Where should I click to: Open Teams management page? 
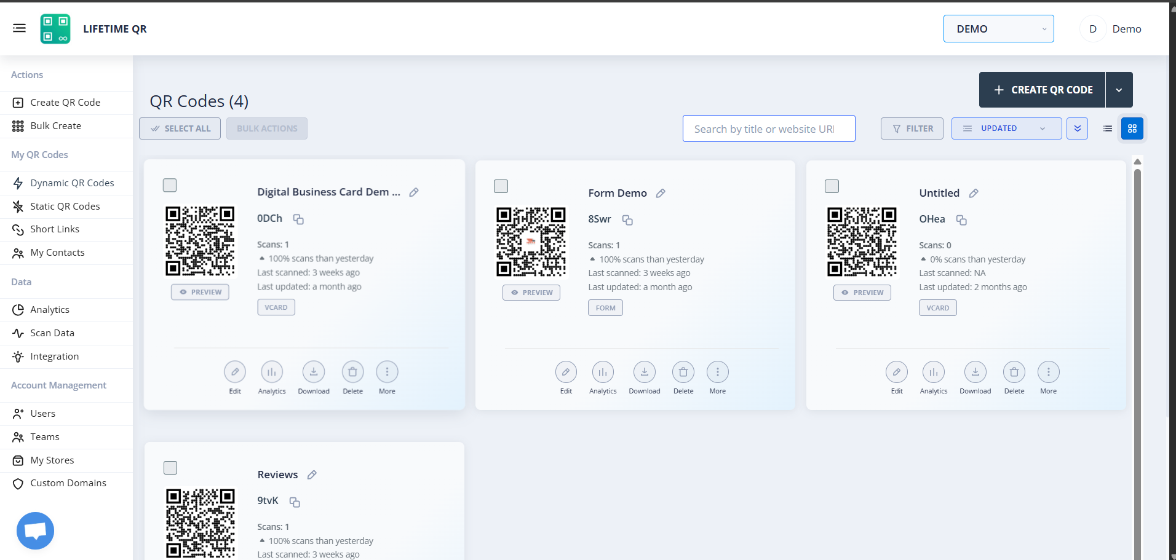66,437
